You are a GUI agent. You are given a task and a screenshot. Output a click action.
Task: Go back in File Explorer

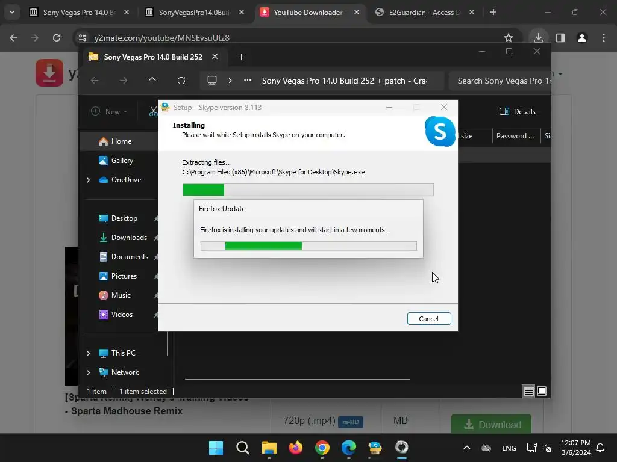pos(95,81)
